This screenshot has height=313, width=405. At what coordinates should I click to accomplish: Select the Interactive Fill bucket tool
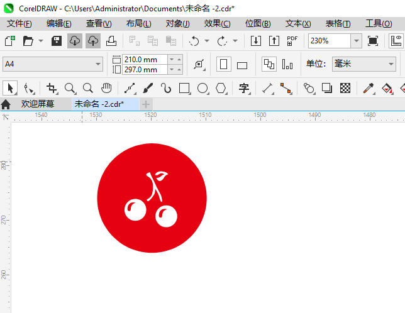tap(387, 88)
